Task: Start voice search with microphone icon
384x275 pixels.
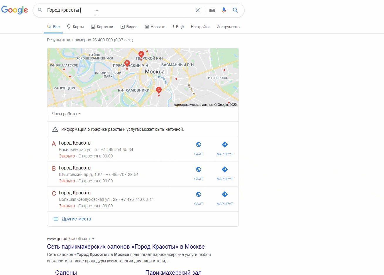Action: click(x=224, y=10)
